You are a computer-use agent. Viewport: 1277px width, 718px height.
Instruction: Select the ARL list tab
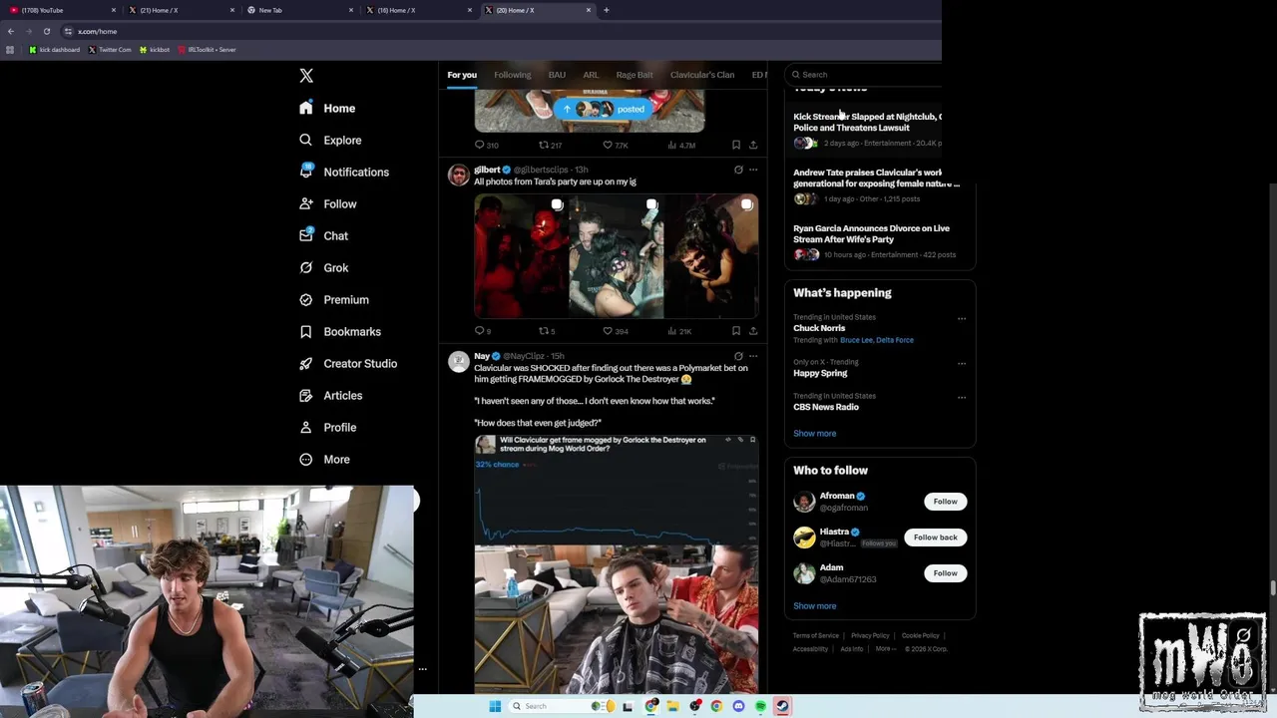coord(591,75)
